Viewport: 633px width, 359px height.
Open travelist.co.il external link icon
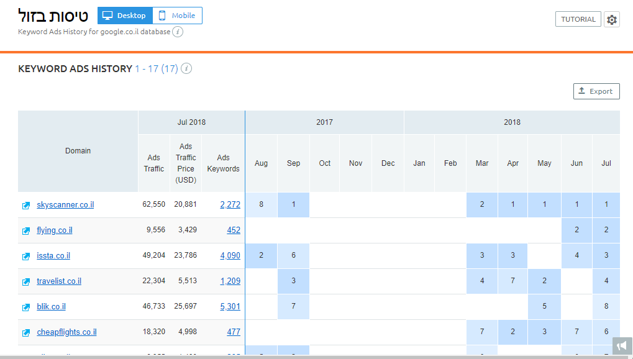26,281
